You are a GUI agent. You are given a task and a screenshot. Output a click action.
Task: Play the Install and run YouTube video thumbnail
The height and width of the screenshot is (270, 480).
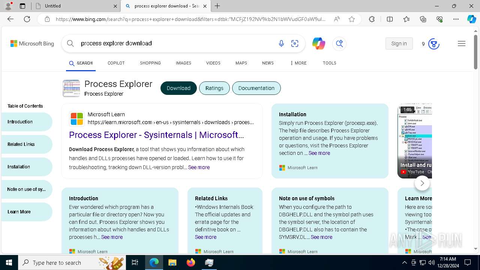tap(415, 141)
